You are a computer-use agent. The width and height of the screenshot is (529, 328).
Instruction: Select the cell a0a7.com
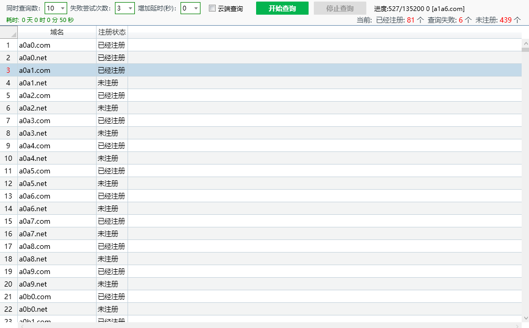pyautogui.click(x=57, y=221)
